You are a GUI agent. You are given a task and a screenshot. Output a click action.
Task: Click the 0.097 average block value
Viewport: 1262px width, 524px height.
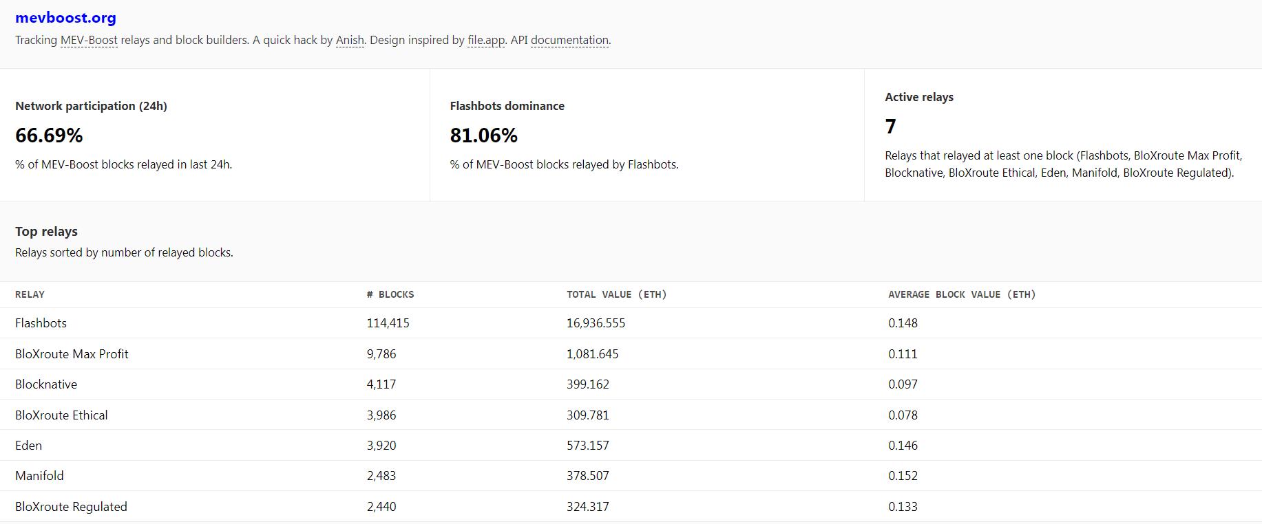(x=903, y=384)
